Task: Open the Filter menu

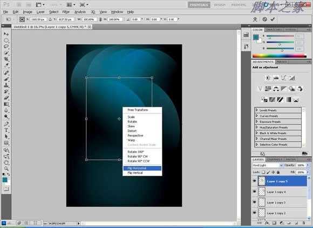Action: tap(66, 12)
